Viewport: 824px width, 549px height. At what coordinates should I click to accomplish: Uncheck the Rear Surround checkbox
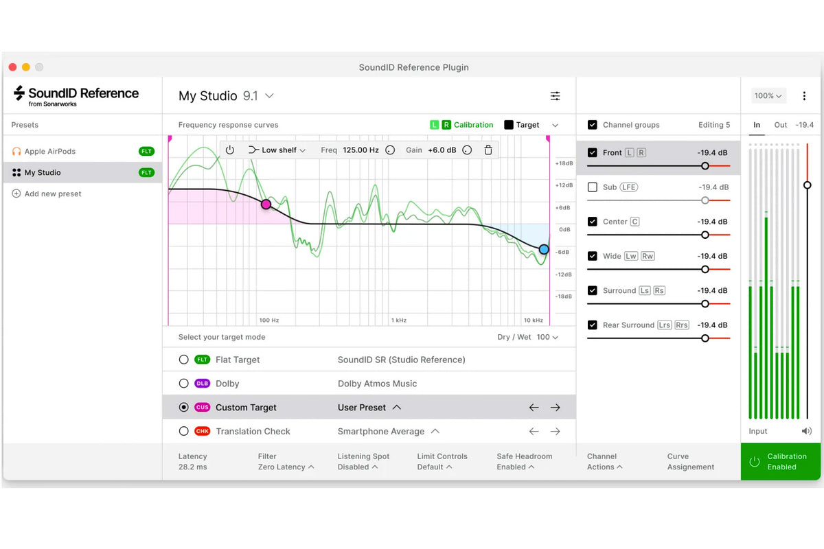click(592, 325)
